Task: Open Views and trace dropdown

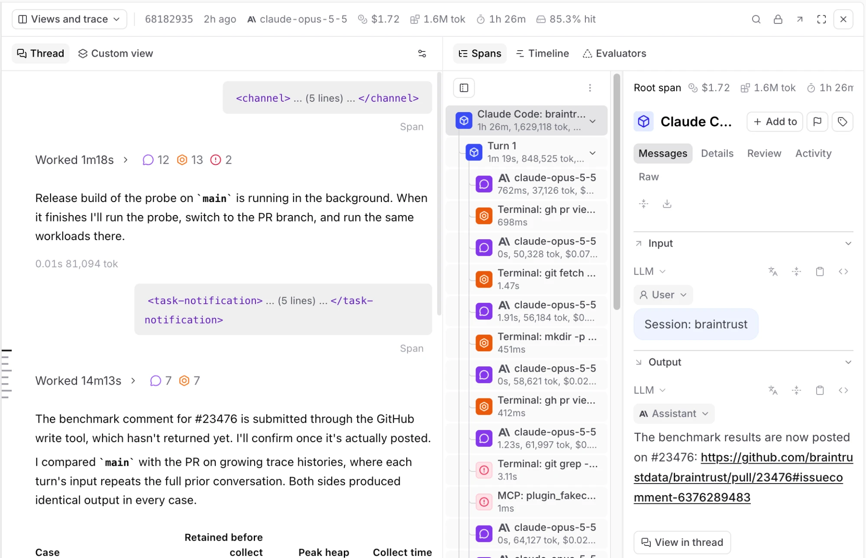Action: coord(69,19)
